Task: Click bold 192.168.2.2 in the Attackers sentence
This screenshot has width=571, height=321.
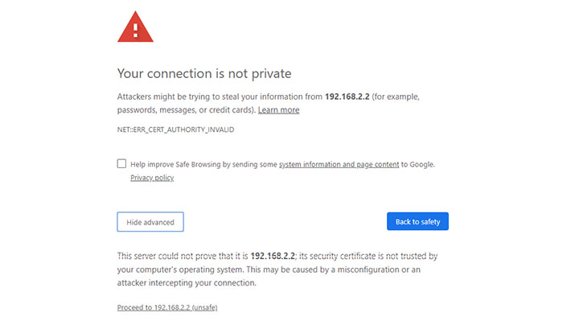Action: [347, 97]
